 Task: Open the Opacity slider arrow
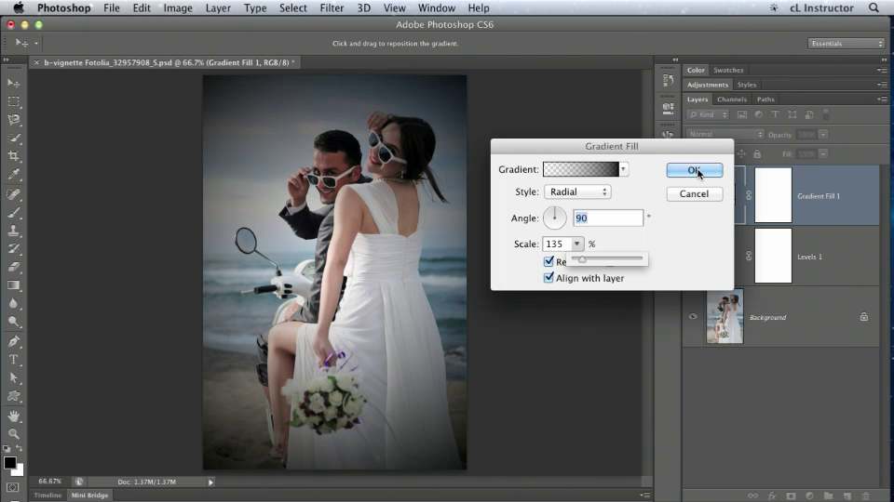823,134
